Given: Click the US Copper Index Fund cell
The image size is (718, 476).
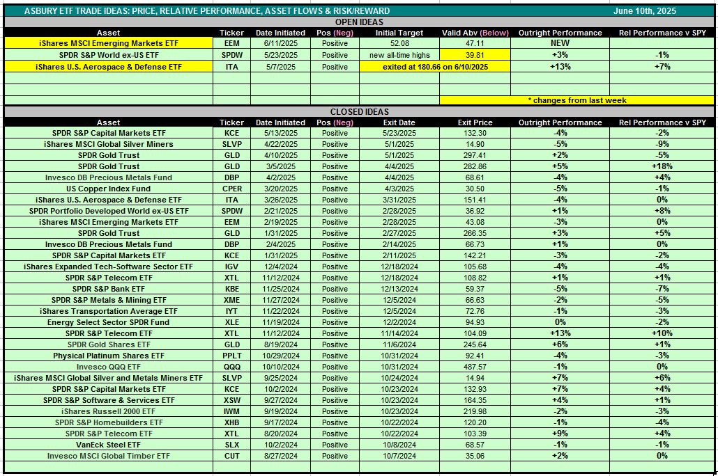Looking at the screenshot, I should point(109,189).
